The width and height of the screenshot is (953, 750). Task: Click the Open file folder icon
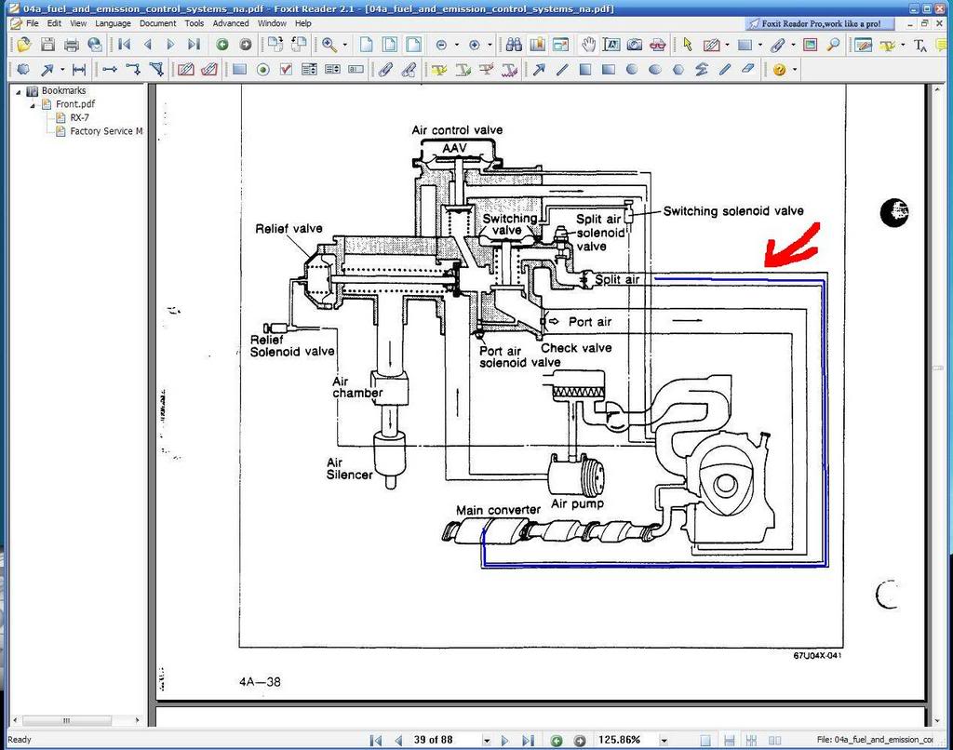[x=23, y=44]
